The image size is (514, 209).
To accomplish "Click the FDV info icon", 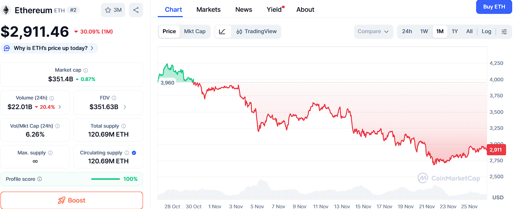I will (x=114, y=98).
